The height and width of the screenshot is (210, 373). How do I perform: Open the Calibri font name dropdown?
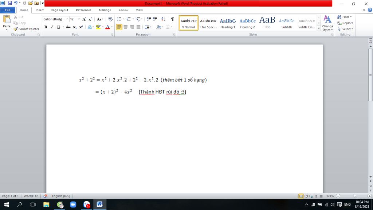67,19
